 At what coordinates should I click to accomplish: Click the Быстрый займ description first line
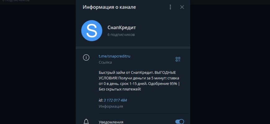137,73
